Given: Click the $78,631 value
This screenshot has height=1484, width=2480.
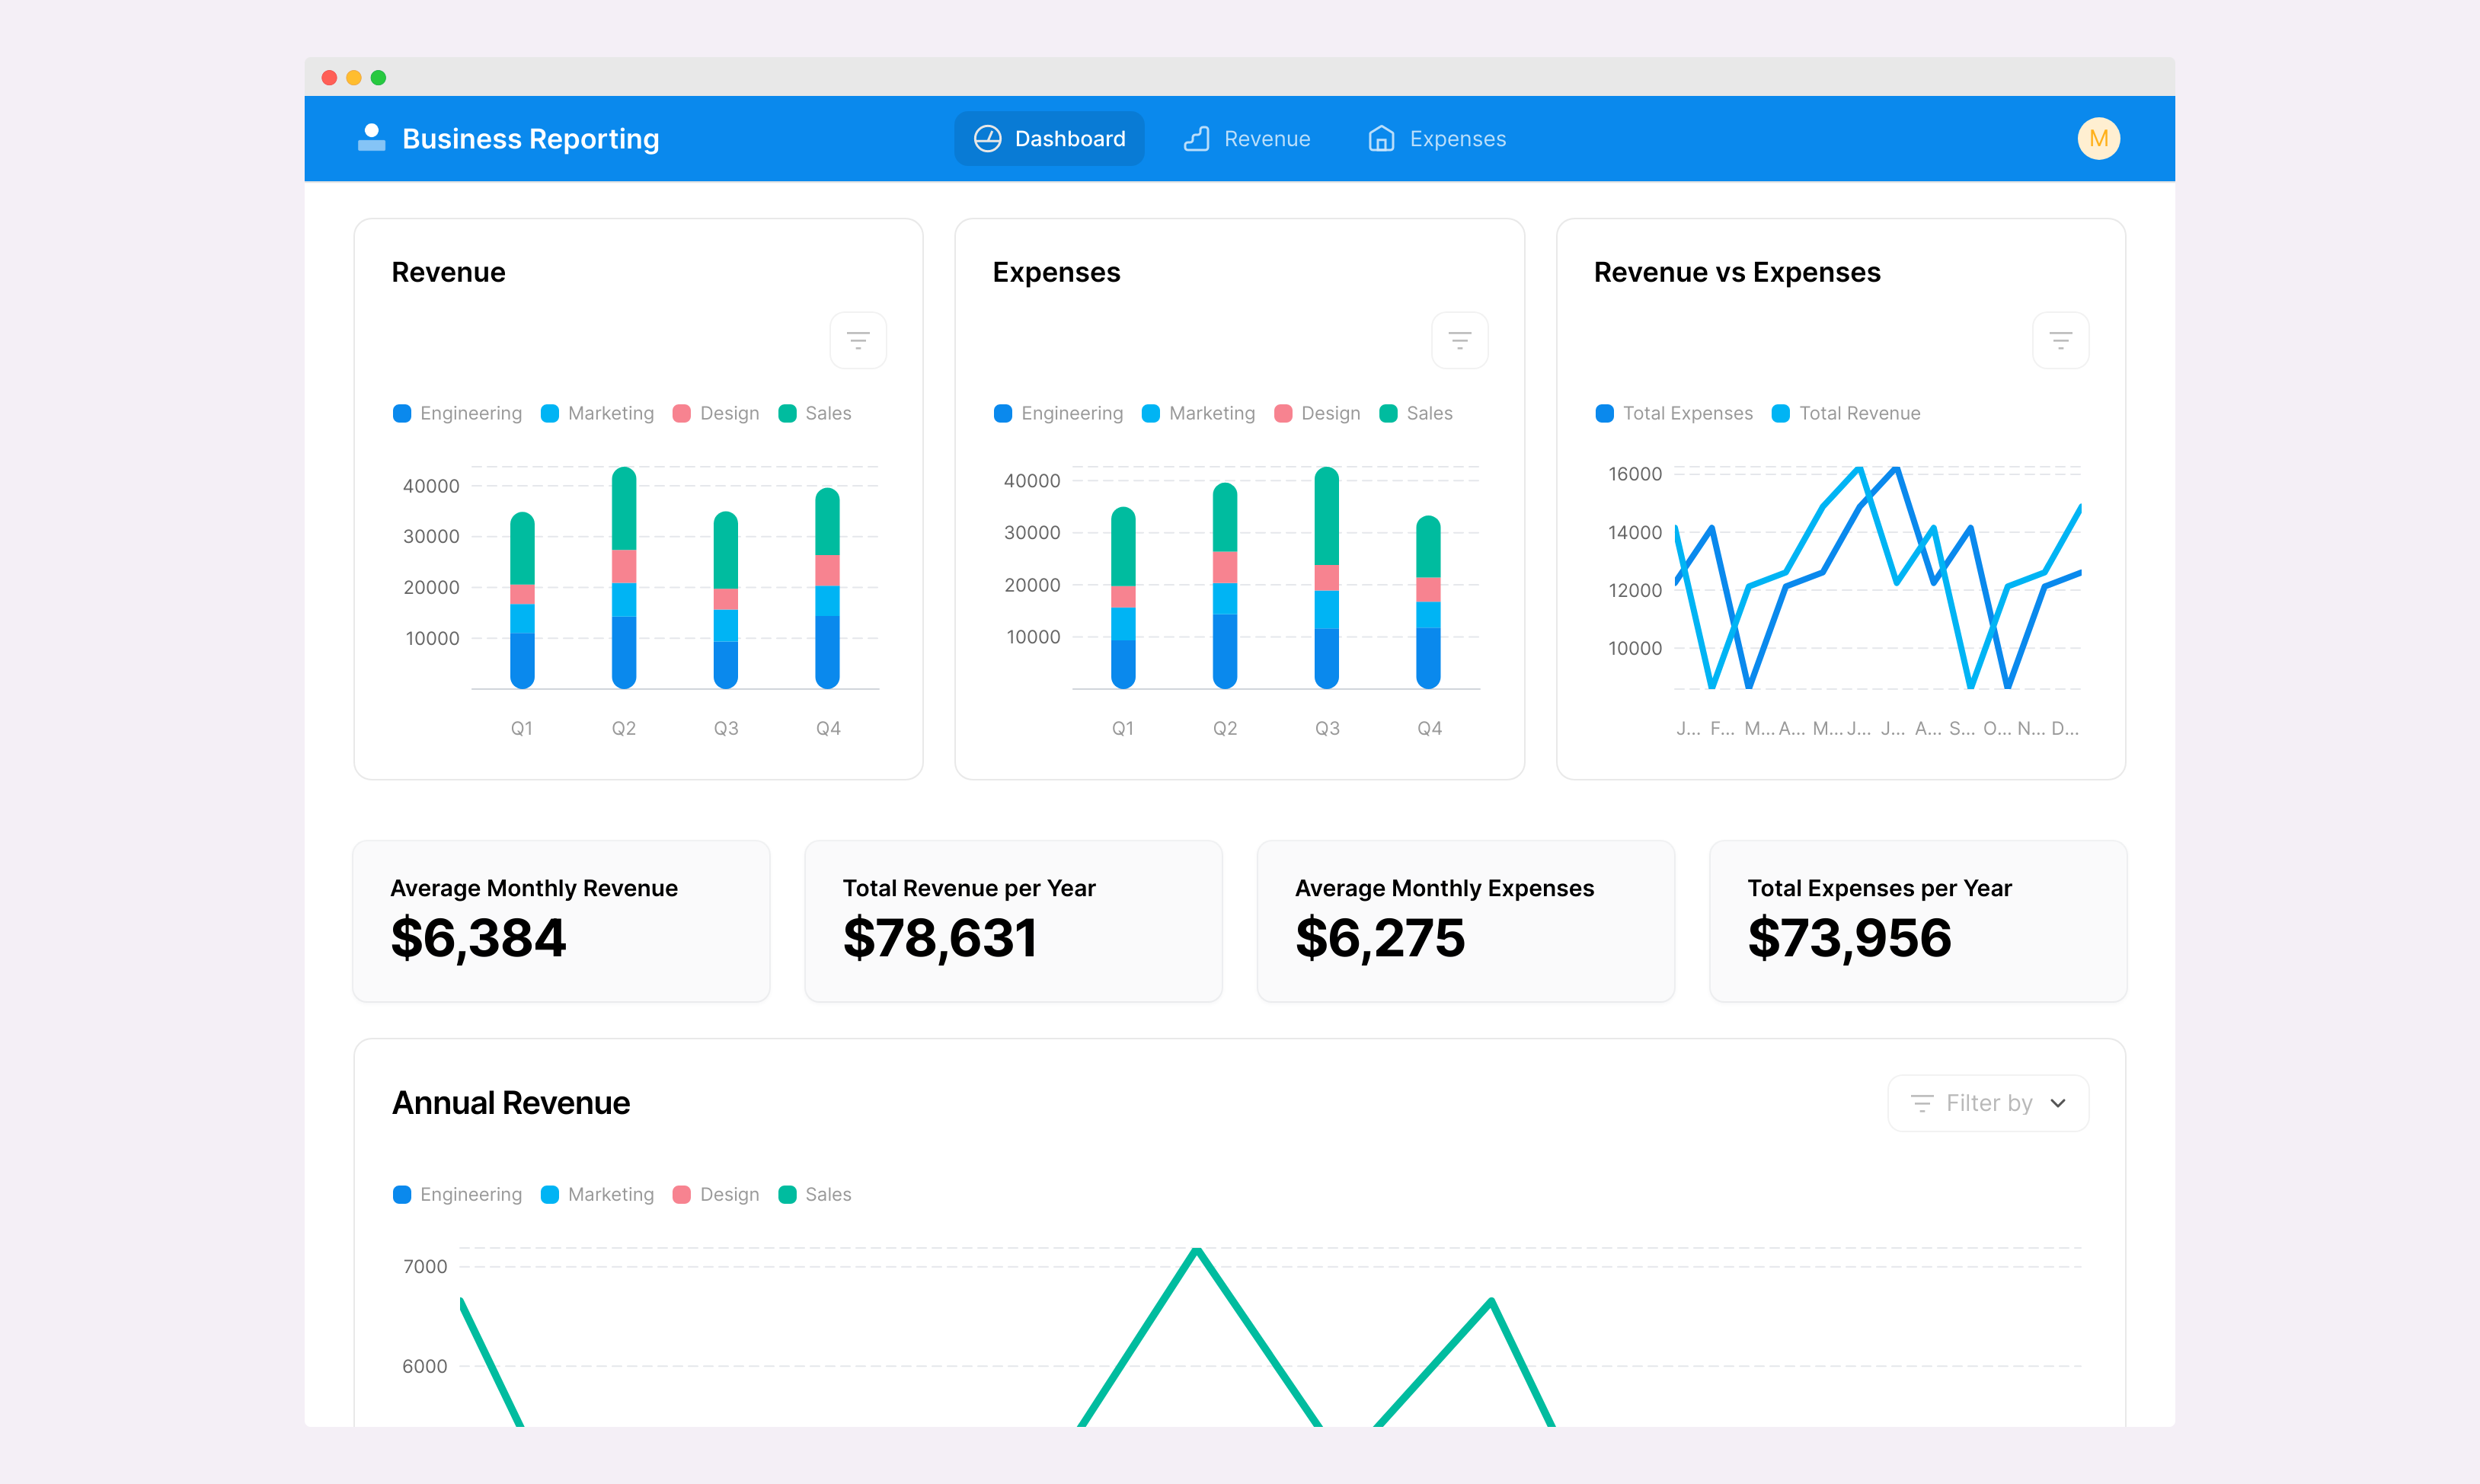Looking at the screenshot, I should 940,938.
